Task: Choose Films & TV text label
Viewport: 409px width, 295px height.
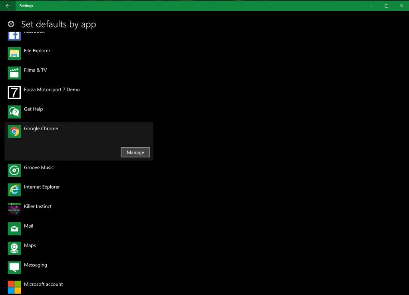Action: (x=36, y=70)
